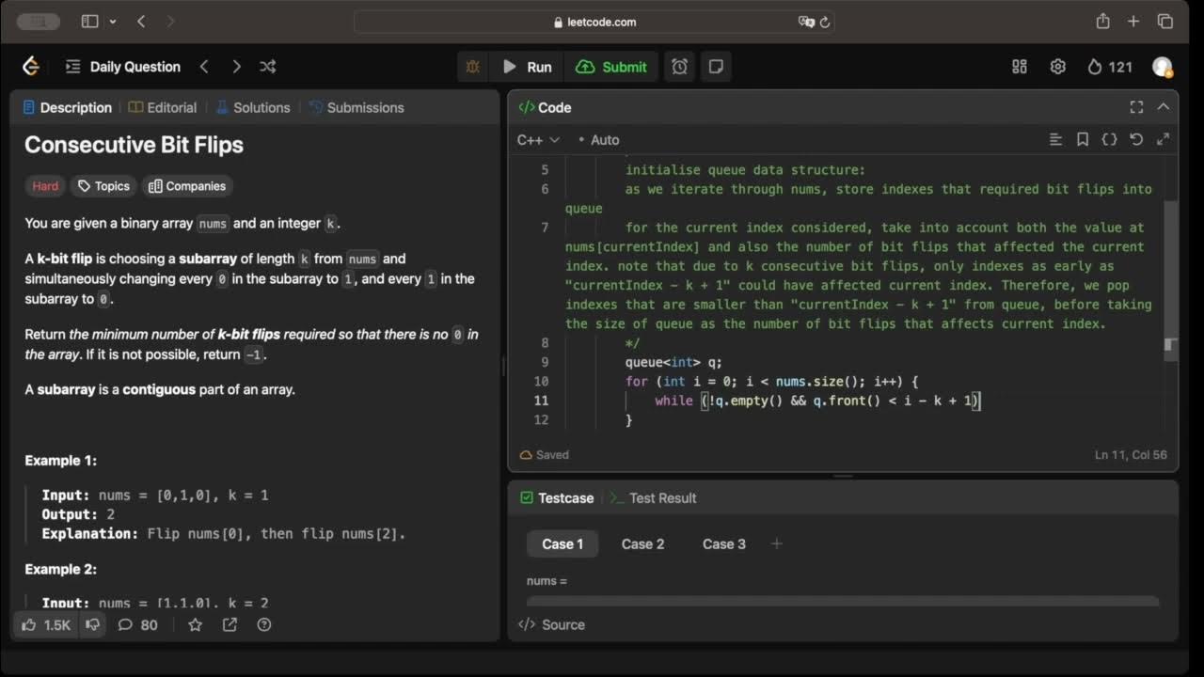The image size is (1204, 677).
Task: Open the C++ language dropdown
Action: pos(538,140)
